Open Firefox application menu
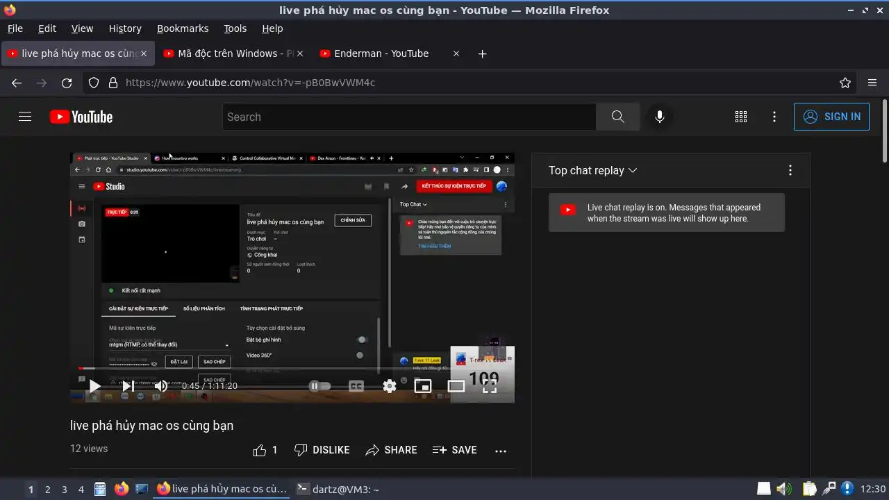889x500 pixels. pyautogui.click(x=872, y=83)
